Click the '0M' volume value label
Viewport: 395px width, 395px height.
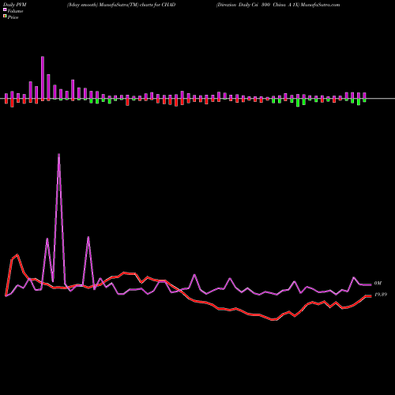(378, 284)
